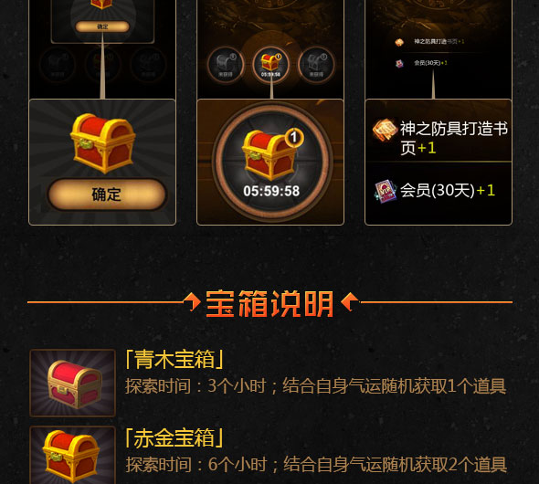This screenshot has width=539, height=484.
Task: Click the 赤金宝箱 chest thumbnail
Action: click(x=72, y=456)
